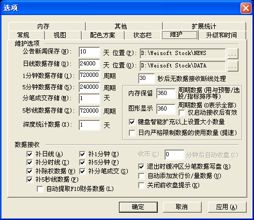Click the 收市 minutes input field

174,155
